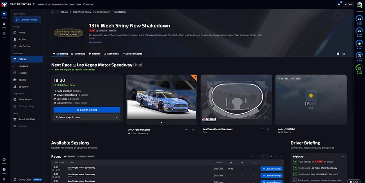Image resolution: width=365 pixels, height=183 pixels.
Task: Select the Go Racing tab
Action: click(x=61, y=54)
